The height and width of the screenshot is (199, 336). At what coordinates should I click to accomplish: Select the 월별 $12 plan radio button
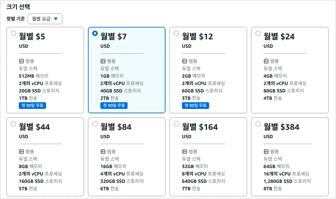[x=176, y=33]
